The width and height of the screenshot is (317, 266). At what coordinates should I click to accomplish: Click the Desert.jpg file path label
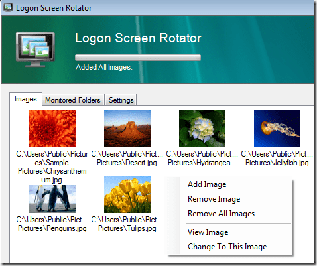click(127, 159)
